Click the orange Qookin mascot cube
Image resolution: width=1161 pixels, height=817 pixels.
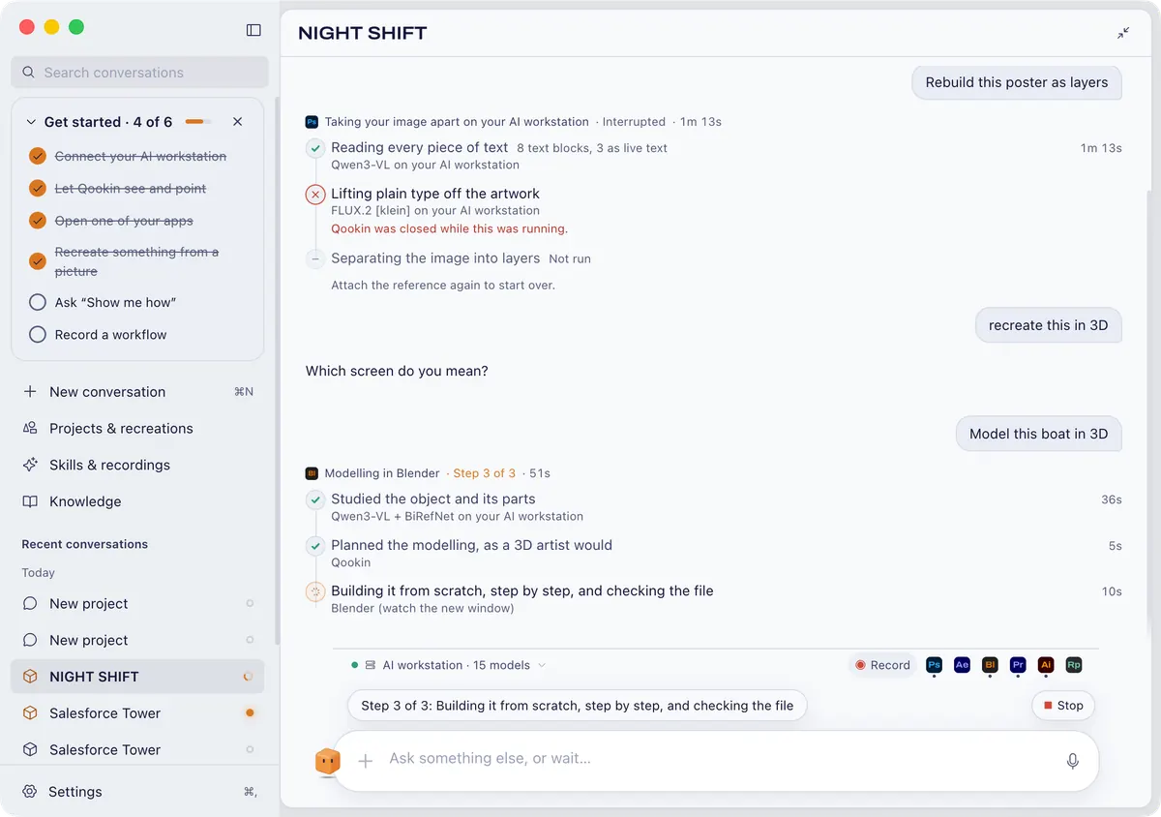coord(328,762)
